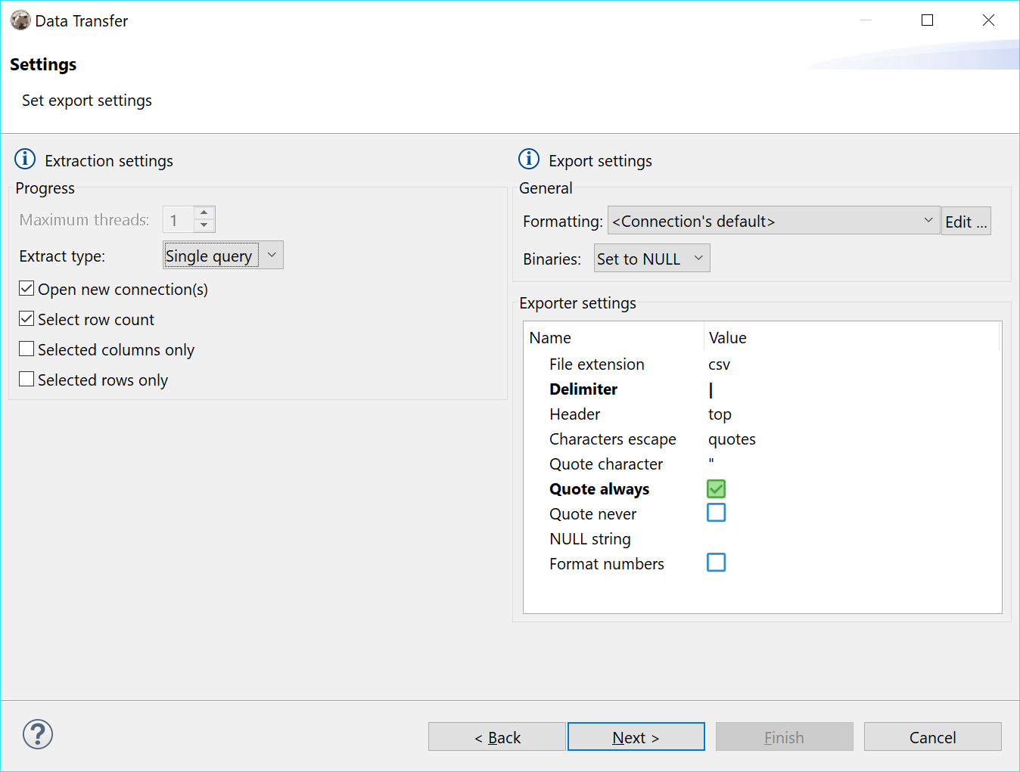Close the Data Transfer dialog
The image size is (1020, 772).
(x=988, y=20)
